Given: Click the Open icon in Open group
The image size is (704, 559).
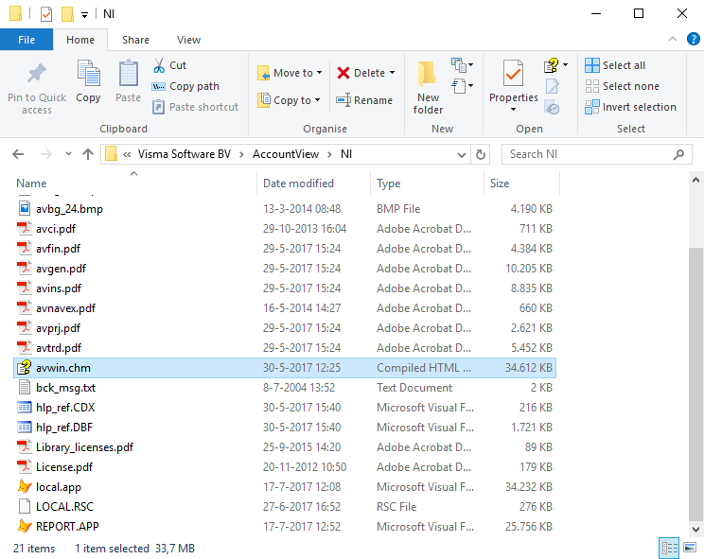Looking at the screenshot, I should (552, 65).
